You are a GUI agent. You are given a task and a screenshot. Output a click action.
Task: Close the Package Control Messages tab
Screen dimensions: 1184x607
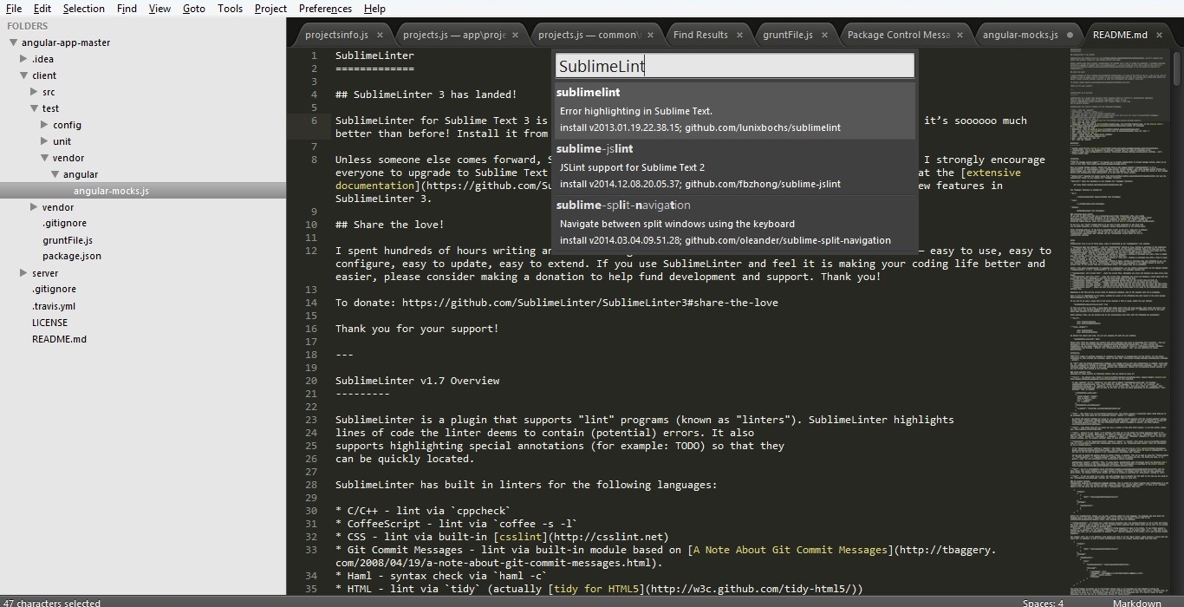tap(960, 35)
